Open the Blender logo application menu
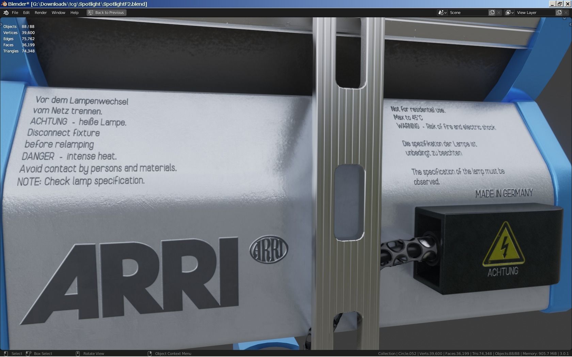Image resolution: width=572 pixels, height=357 pixels. coord(6,13)
